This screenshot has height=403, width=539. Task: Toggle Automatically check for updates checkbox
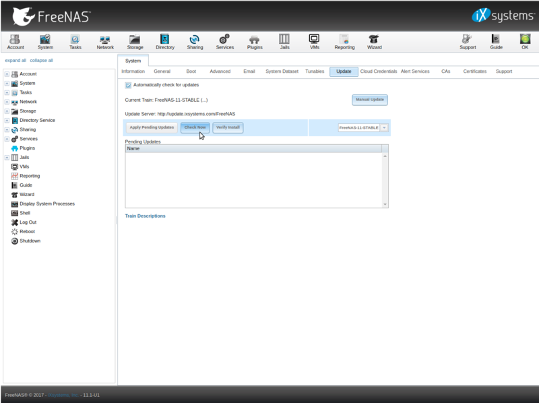click(x=128, y=85)
